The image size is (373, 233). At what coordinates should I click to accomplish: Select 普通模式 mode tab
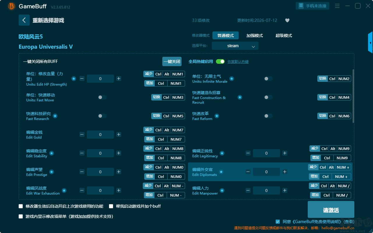pos(226,36)
